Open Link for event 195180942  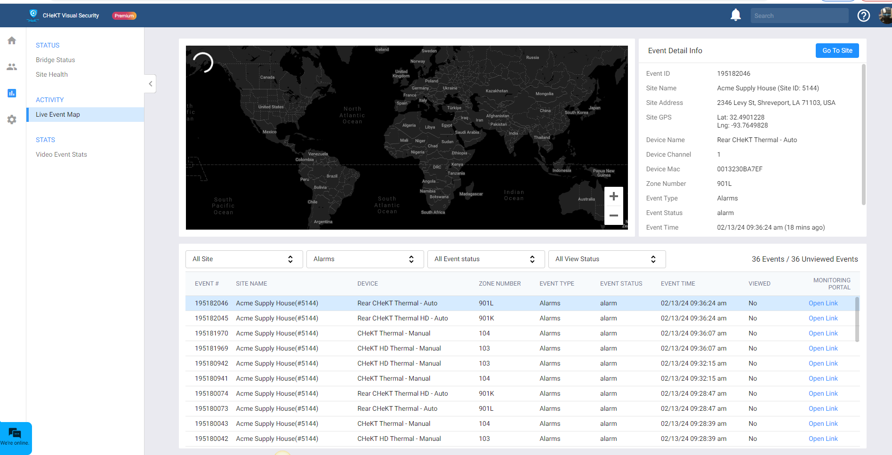[823, 363]
